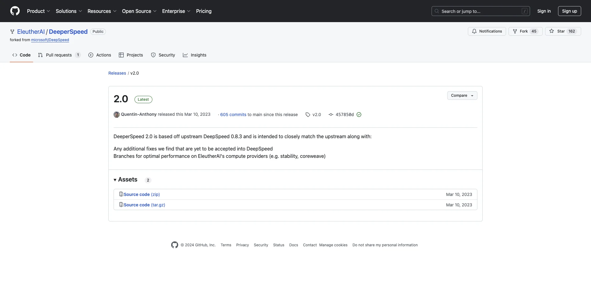
Task: Open the Terms footer link
Action: click(226, 245)
